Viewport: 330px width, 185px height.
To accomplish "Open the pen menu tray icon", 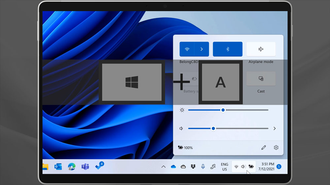I will tap(213, 167).
